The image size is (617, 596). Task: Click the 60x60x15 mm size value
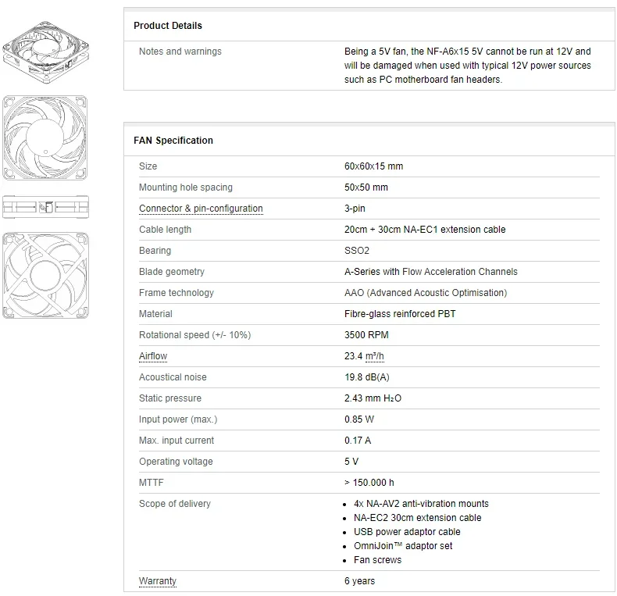coord(373,166)
